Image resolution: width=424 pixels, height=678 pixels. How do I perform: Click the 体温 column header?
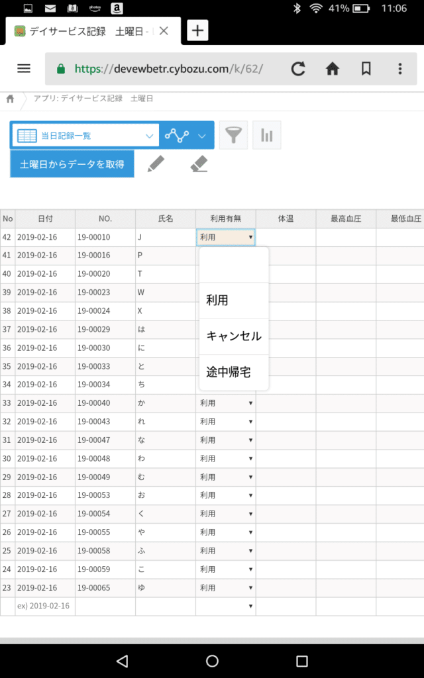(x=286, y=218)
